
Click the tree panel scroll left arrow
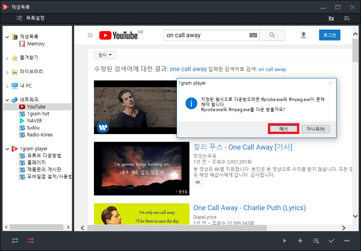pyautogui.click(x=6, y=227)
